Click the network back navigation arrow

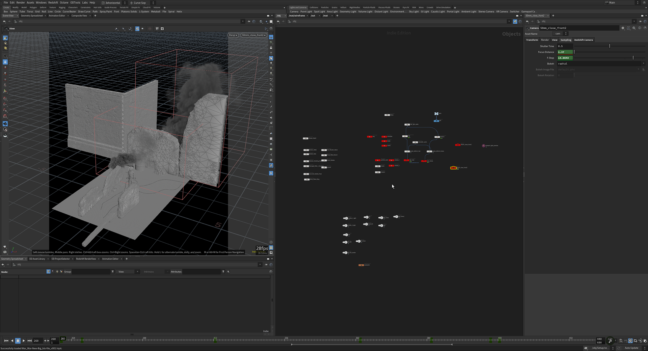tap(278, 21)
